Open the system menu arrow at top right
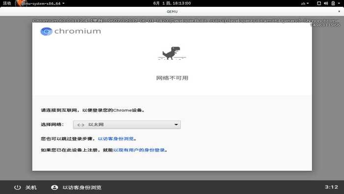Screen dimensions: 344x194 [x=339, y=3]
